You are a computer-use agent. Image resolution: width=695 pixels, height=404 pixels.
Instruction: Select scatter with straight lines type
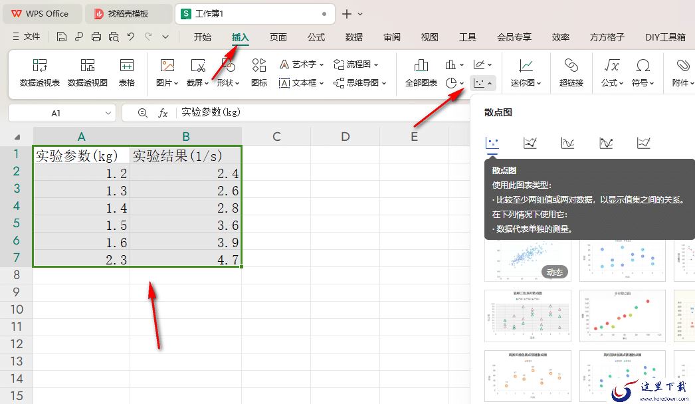(x=643, y=143)
